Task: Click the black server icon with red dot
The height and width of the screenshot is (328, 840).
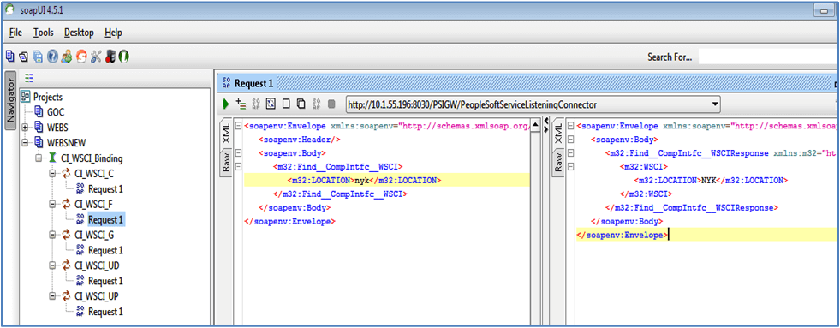Action: click(110, 57)
